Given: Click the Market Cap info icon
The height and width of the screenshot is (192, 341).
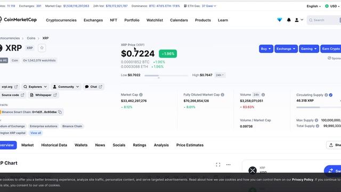Looking at the screenshot, I should tap(141, 95).
